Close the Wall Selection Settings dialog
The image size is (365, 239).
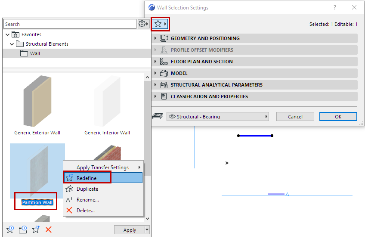pyautogui.click(x=354, y=7)
